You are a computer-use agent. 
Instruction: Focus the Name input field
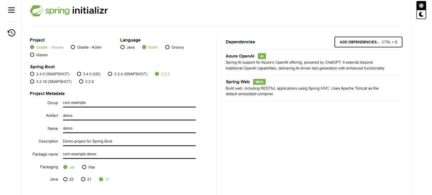[129, 129]
